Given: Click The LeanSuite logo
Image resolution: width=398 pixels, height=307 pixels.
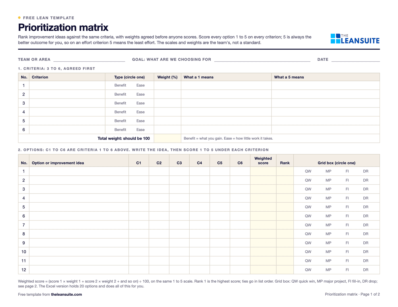Looking at the screenshot, I should pyautogui.click(x=355, y=39).
